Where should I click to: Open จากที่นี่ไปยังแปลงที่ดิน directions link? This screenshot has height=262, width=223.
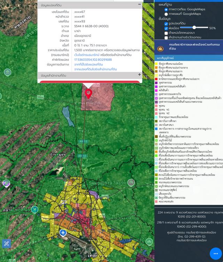click(88, 64)
